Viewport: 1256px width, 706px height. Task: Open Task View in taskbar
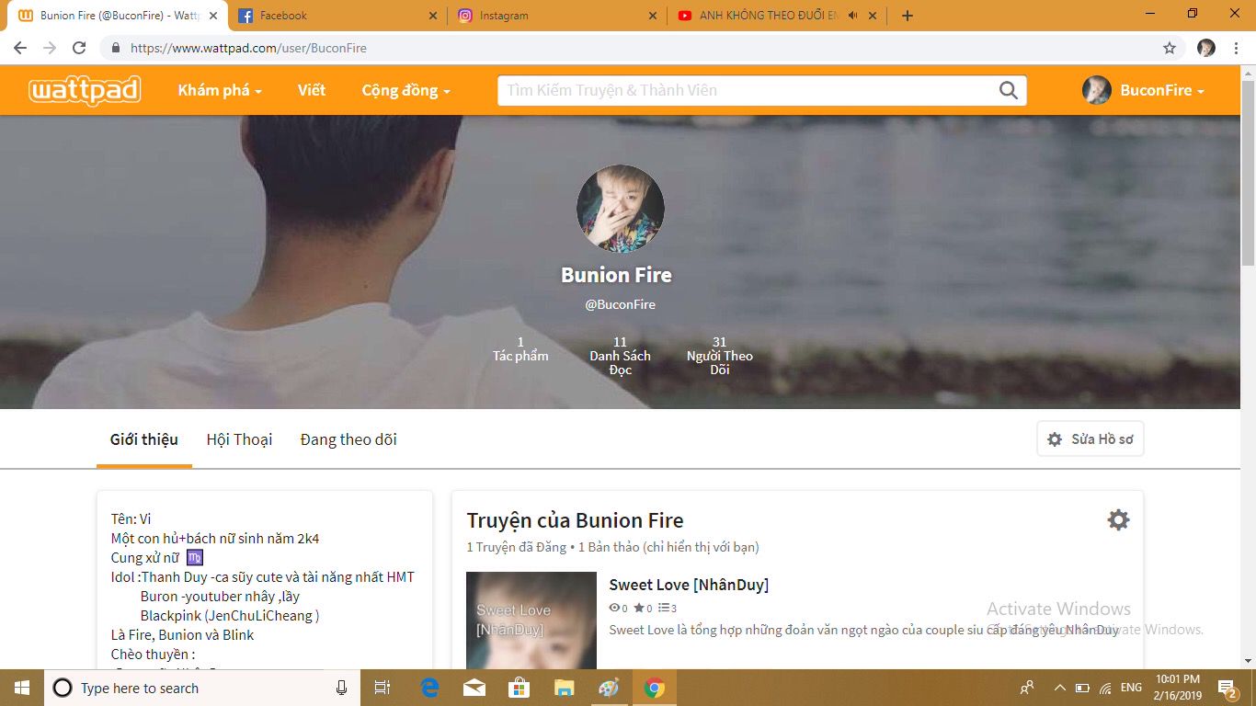(383, 688)
